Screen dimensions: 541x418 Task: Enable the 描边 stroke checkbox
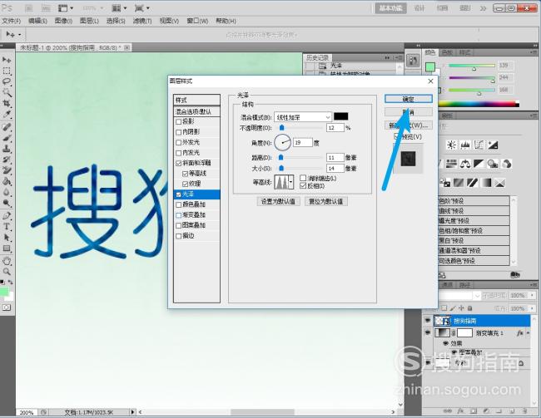point(179,236)
